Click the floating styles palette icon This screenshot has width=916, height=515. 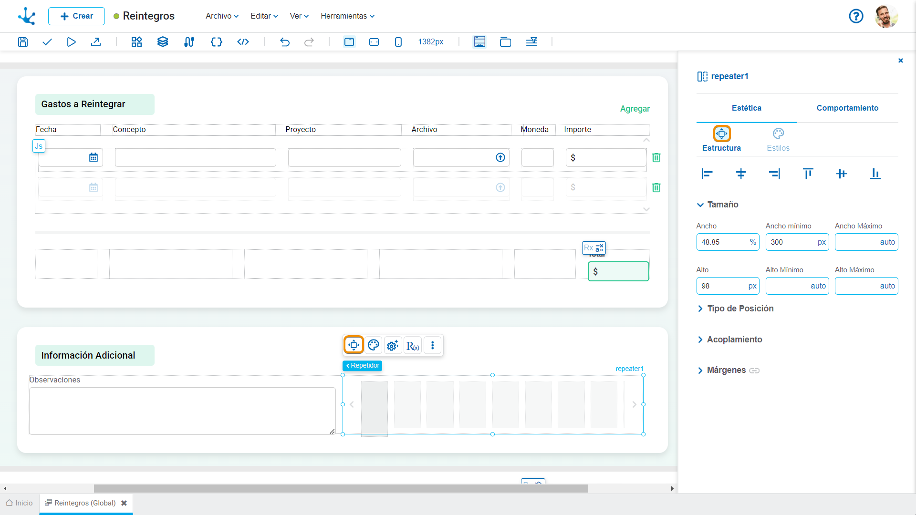point(374,345)
